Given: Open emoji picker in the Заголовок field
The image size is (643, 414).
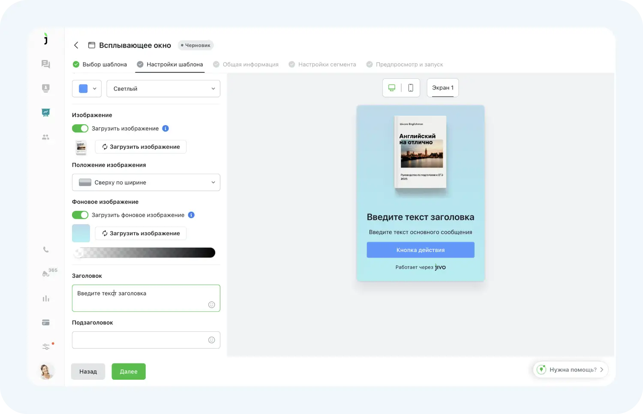Looking at the screenshot, I should 211,305.
